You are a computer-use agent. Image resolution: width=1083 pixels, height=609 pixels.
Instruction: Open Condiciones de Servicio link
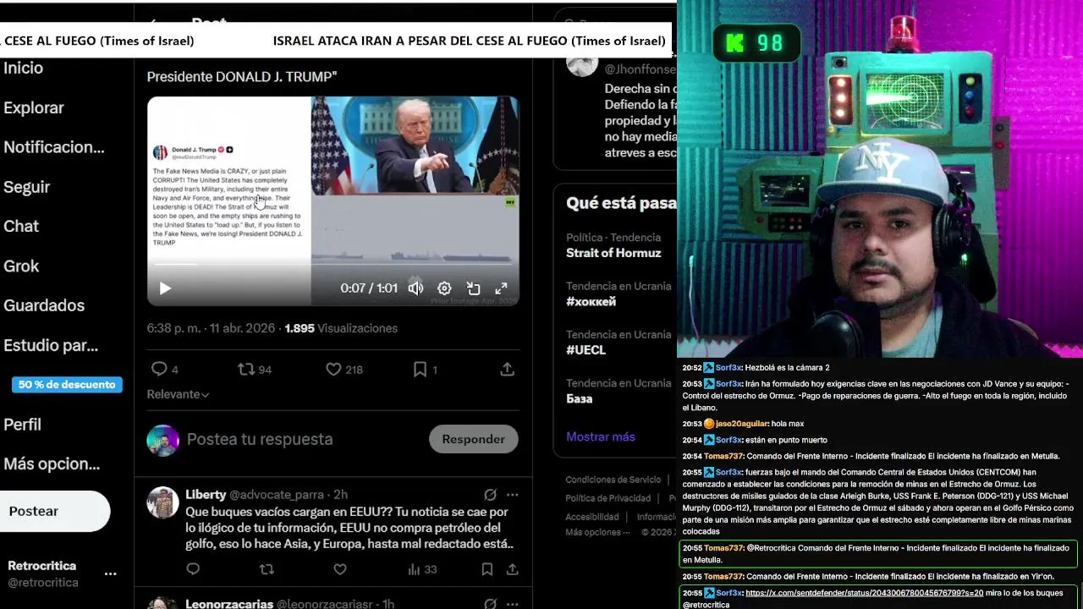(613, 480)
